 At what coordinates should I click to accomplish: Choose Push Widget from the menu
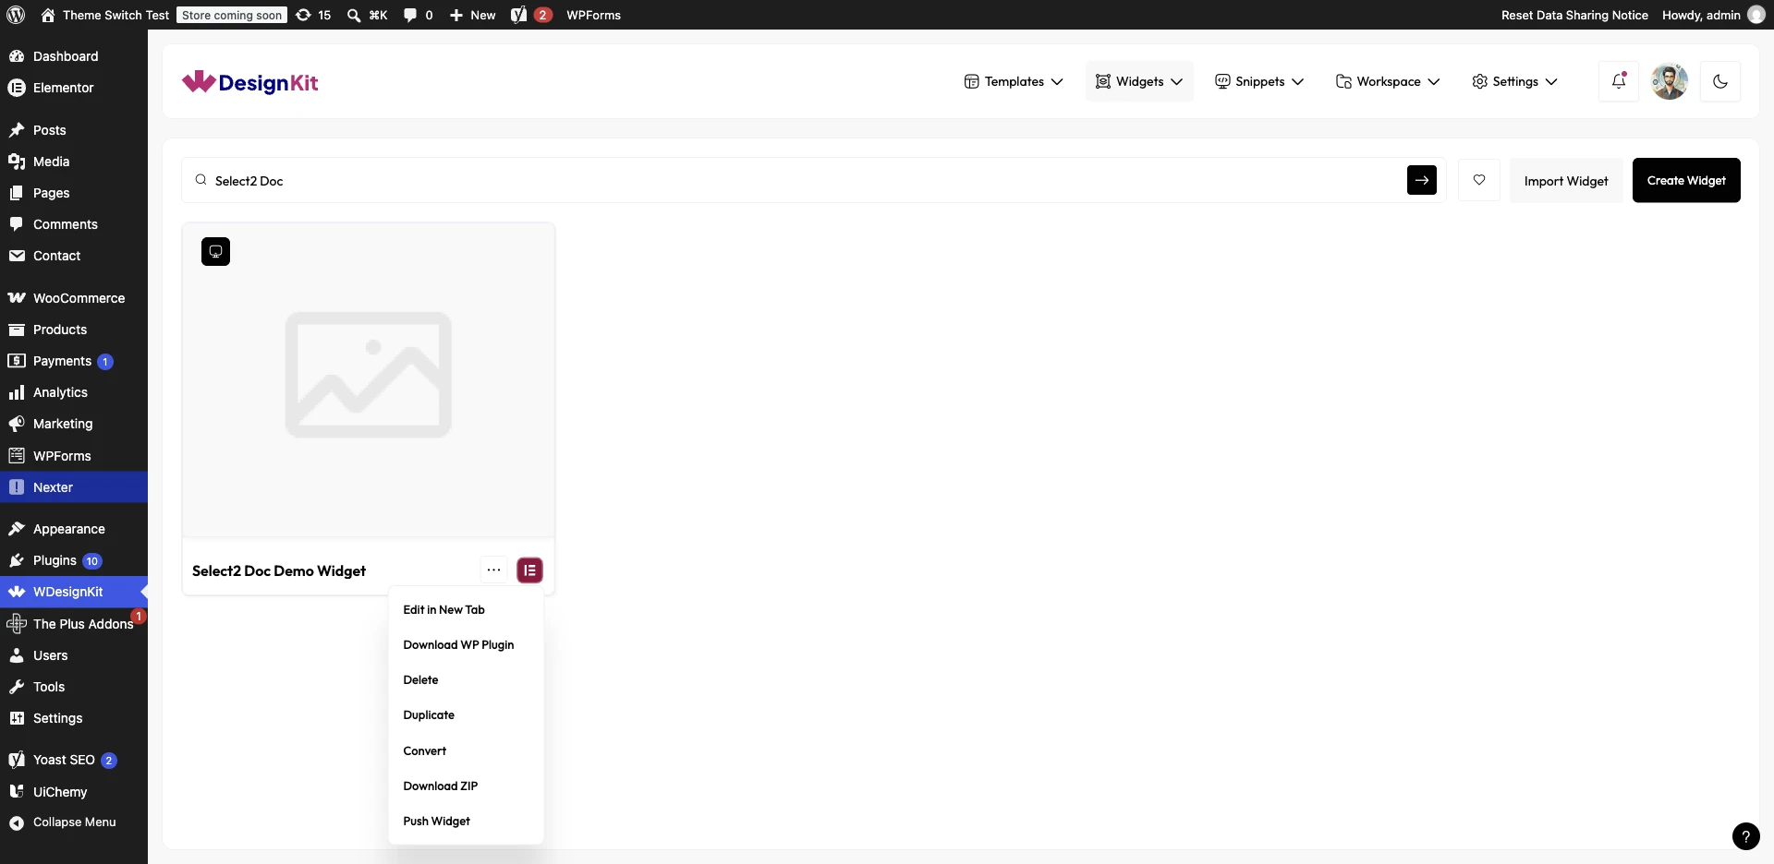[466, 822]
